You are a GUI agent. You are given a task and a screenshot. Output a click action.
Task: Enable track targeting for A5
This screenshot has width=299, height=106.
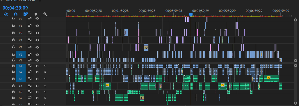(20, 92)
